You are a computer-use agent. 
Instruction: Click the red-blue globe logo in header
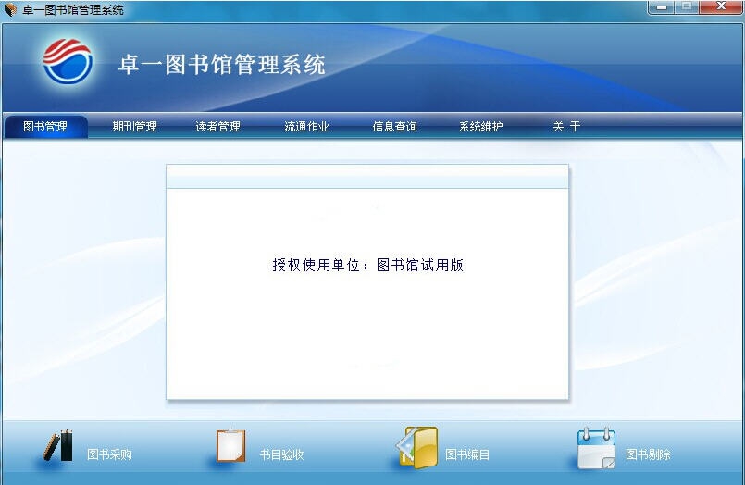[x=68, y=62]
